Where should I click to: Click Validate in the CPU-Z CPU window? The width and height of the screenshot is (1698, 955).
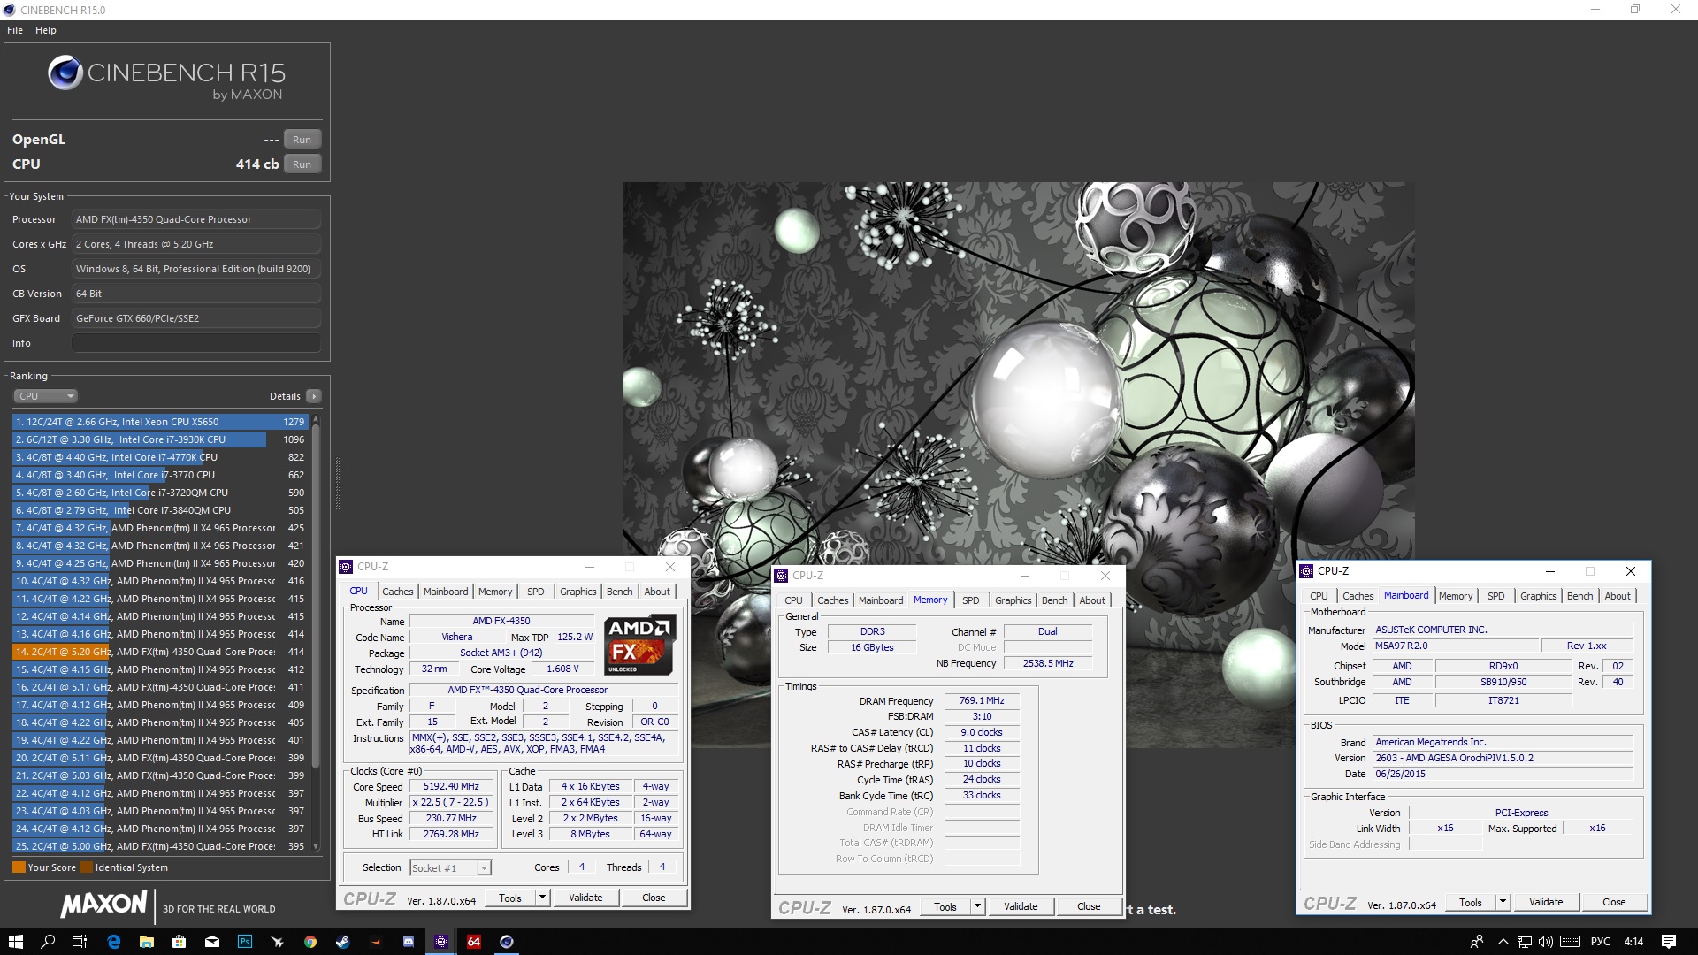click(x=585, y=898)
